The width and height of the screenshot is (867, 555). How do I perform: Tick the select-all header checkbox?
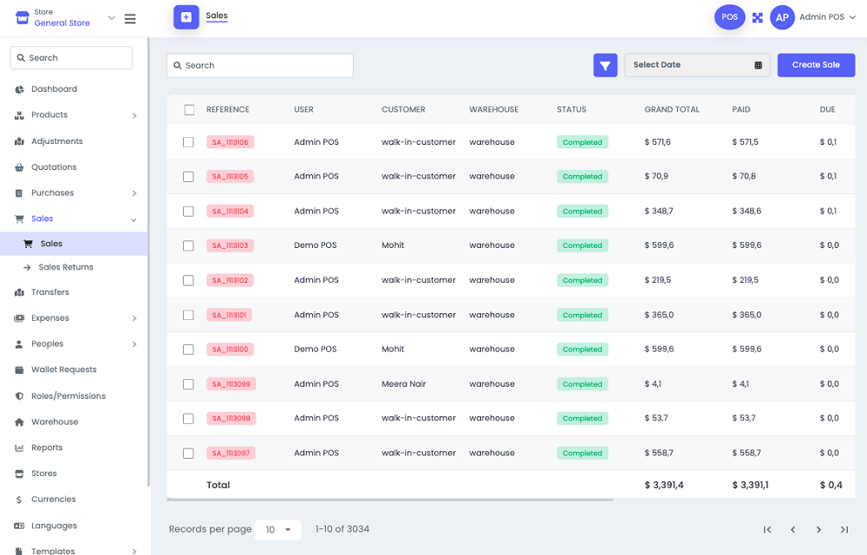pyautogui.click(x=189, y=110)
